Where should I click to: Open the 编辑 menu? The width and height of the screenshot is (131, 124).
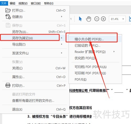tap(12, 3)
